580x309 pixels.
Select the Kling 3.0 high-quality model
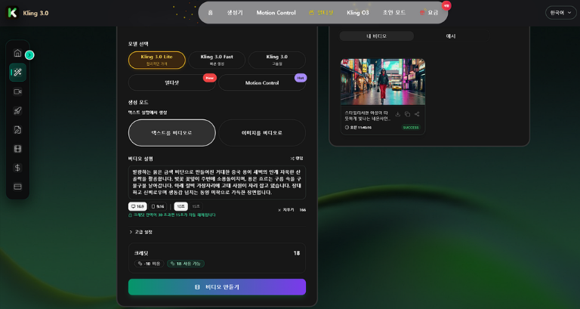277,60
